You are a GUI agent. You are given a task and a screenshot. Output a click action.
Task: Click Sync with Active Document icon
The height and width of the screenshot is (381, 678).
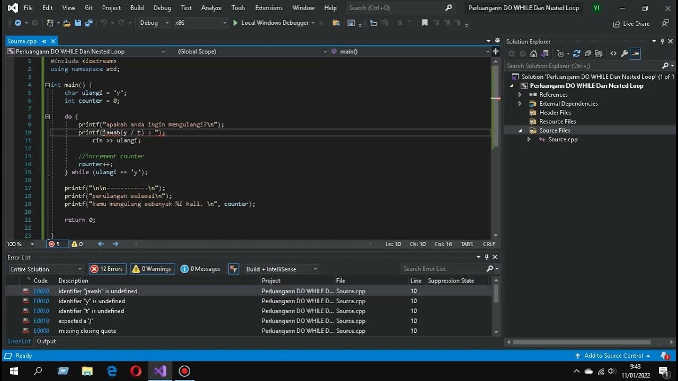click(x=577, y=53)
